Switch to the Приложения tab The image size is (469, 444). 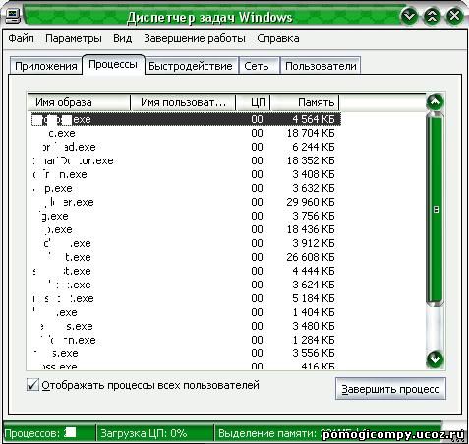tap(46, 66)
